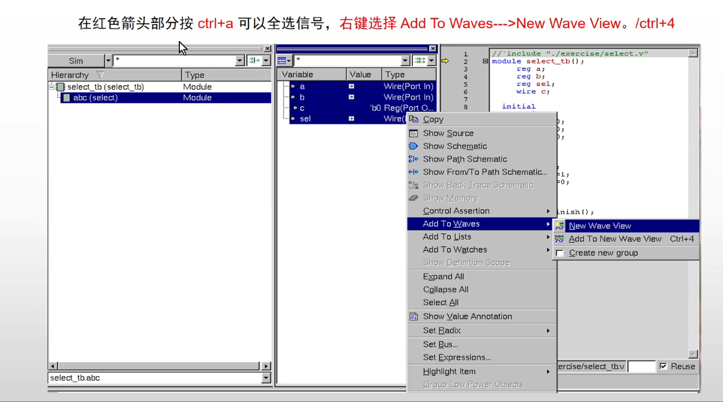This screenshot has width=723, height=402.
Task: Click the source editor scroll down arrow
Action: (x=693, y=354)
